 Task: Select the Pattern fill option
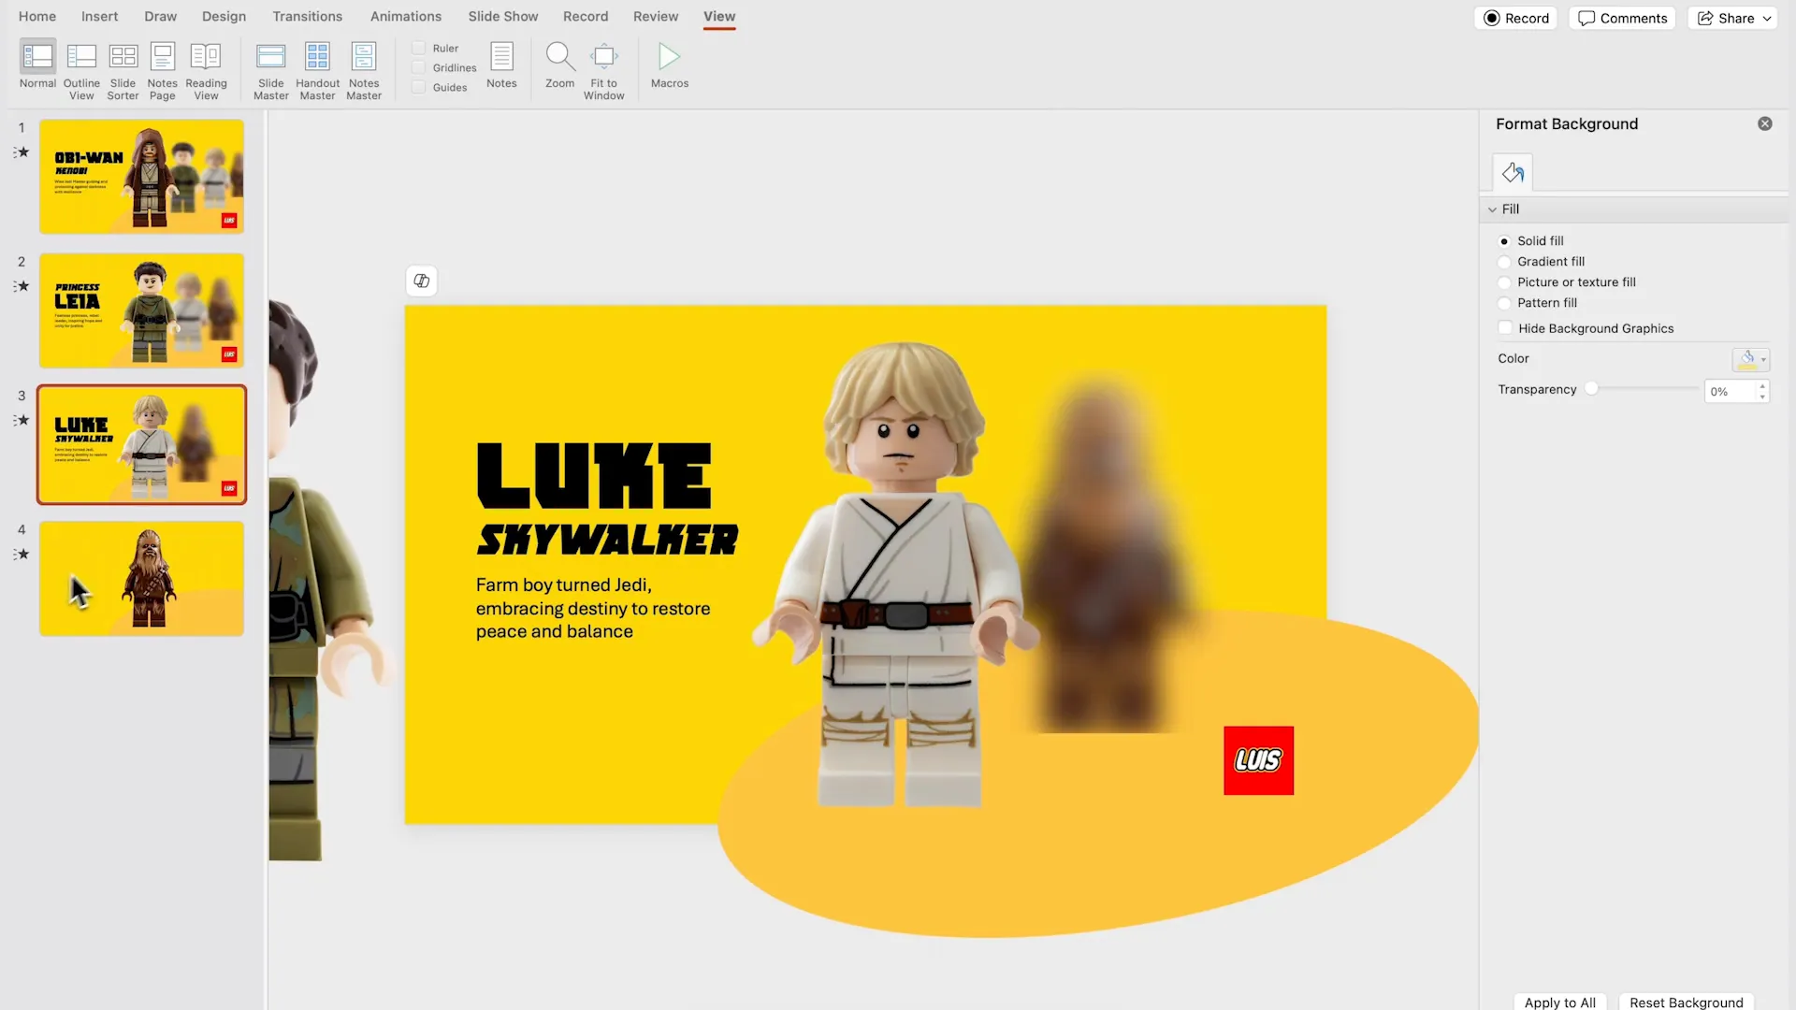pos(1504,303)
